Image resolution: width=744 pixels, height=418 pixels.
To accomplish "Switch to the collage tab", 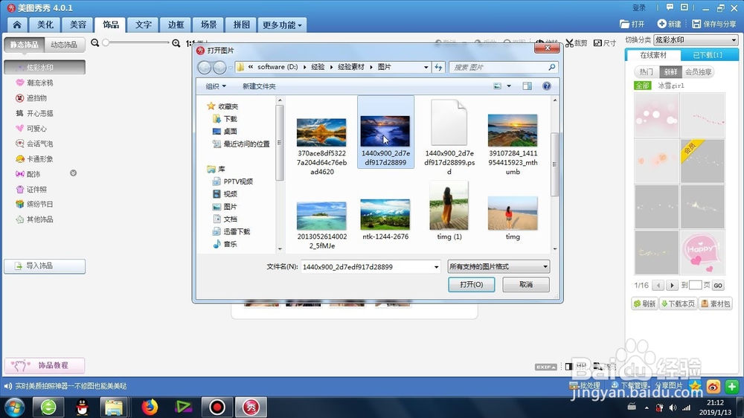I will (242, 25).
